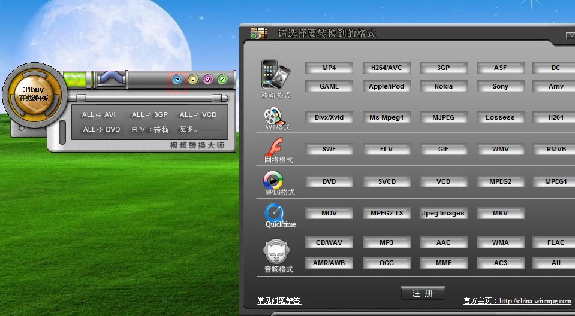
Task: Click the Quicktime category icon
Action: click(x=274, y=212)
